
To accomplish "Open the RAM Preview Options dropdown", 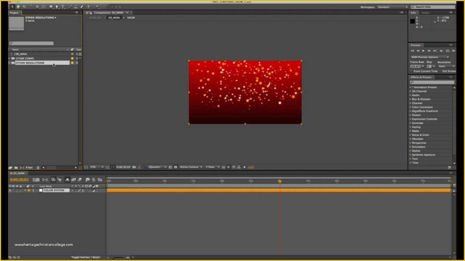I will (x=430, y=57).
